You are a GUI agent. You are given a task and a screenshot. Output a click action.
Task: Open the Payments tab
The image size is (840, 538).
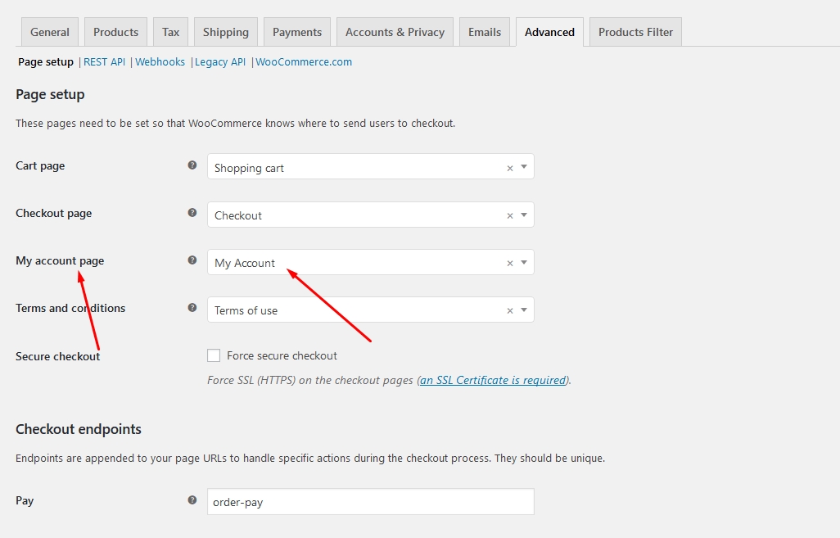click(296, 32)
